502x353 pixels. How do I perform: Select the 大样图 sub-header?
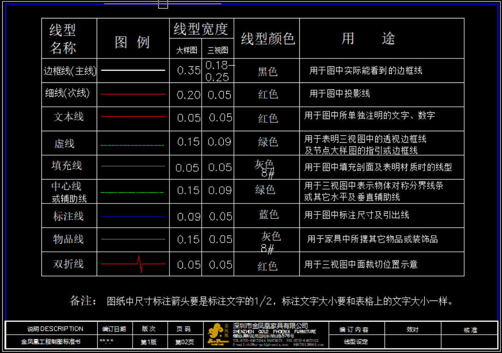pyautogui.click(x=186, y=50)
